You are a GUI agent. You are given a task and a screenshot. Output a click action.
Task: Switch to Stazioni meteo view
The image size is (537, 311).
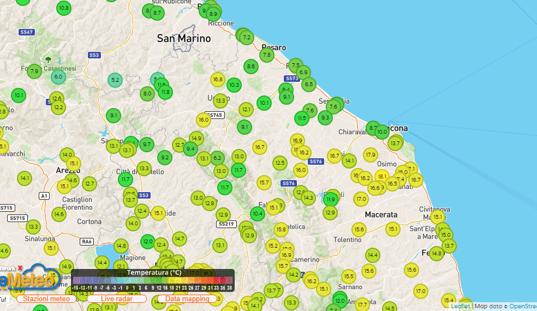click(46, 299)
